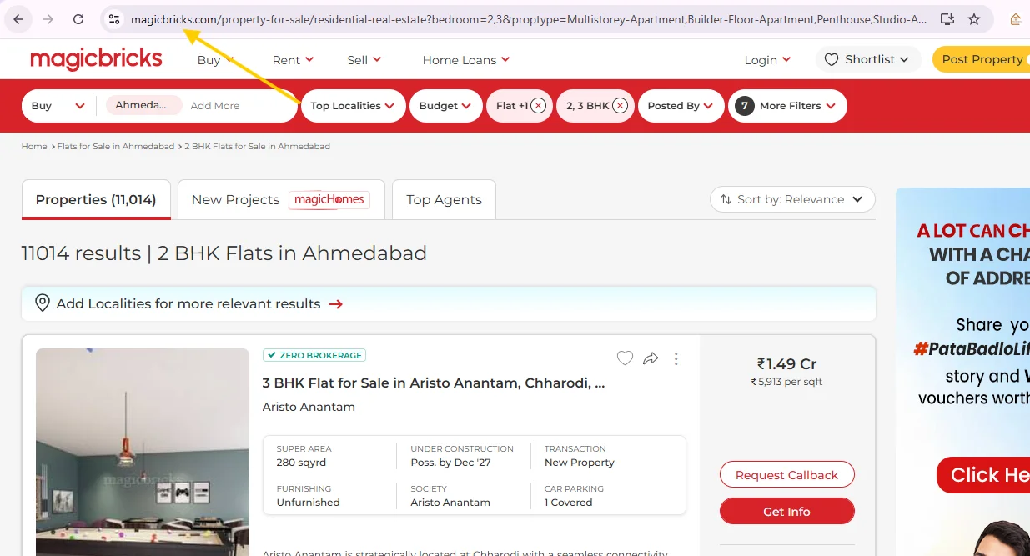Viewport: 1030px width, 556px height.
Task: Remove the 2, 3 BHK filter chip
Action: click(620, 106)
